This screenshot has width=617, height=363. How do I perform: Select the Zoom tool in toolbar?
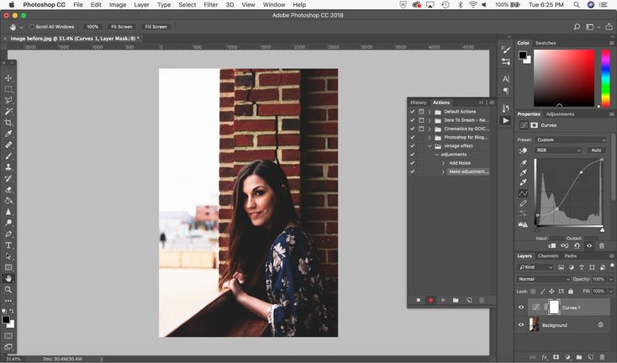tap(8, 289)
